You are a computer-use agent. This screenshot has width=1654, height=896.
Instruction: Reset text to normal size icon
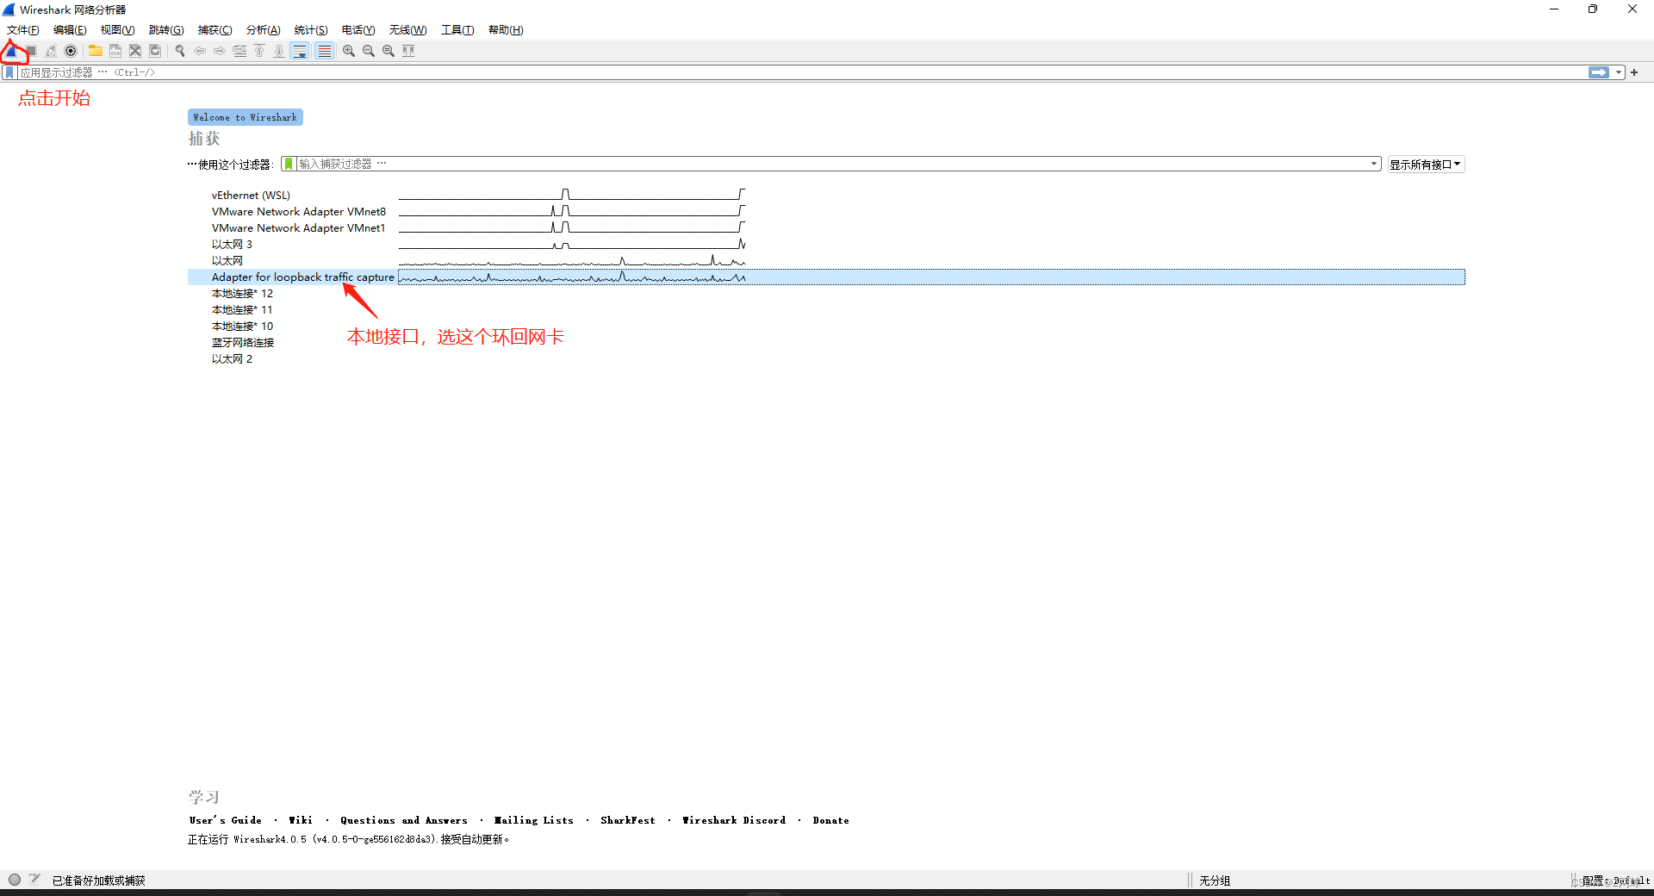click(x=389, y=51)
